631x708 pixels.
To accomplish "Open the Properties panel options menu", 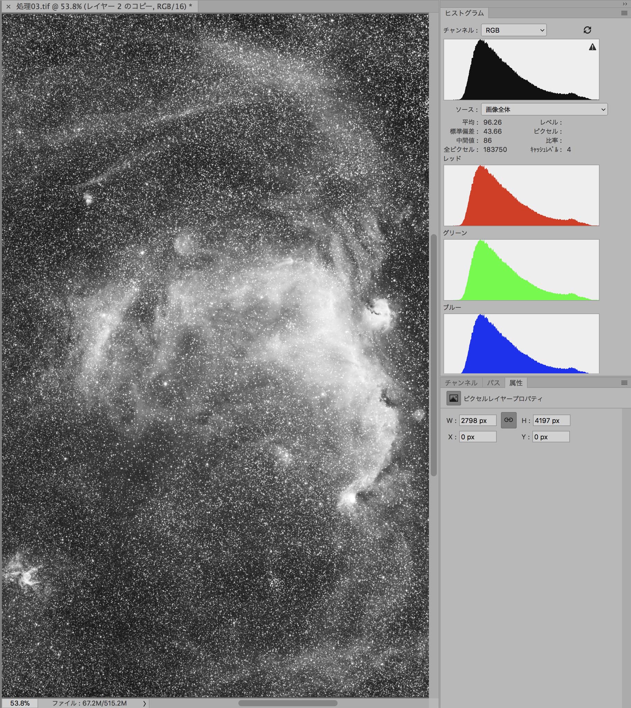I will 624,383.
